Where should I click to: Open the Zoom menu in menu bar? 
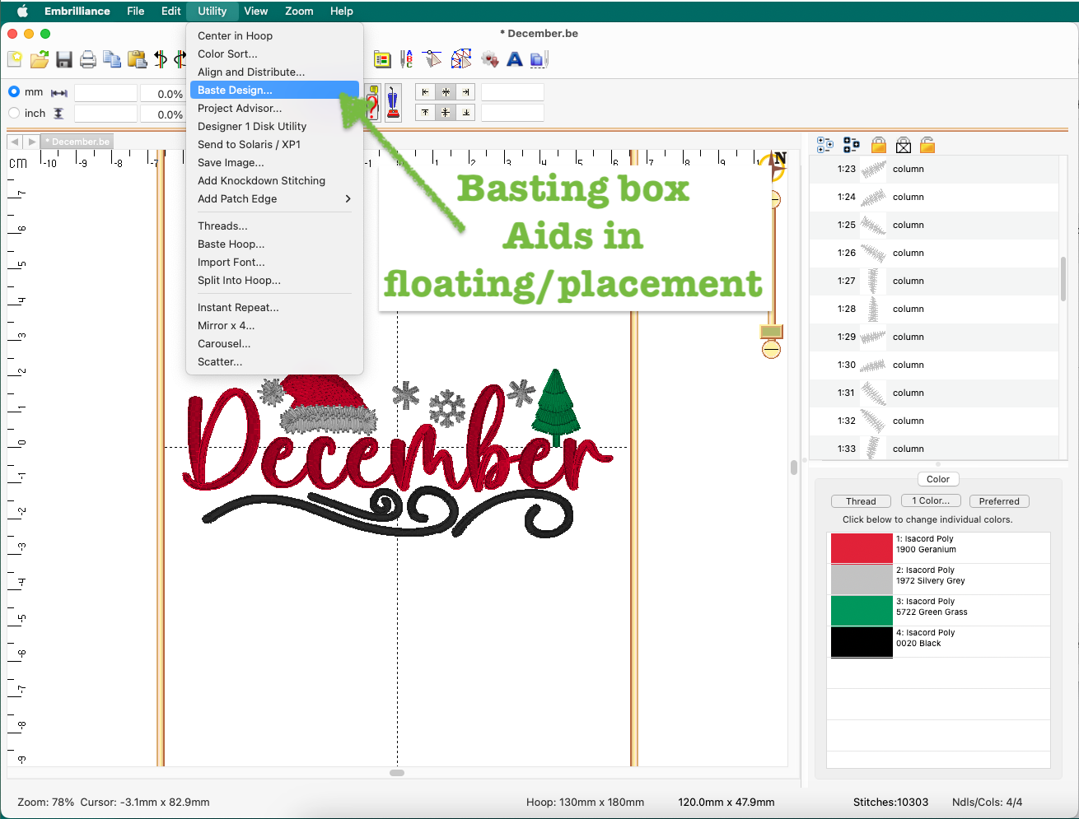299,12
